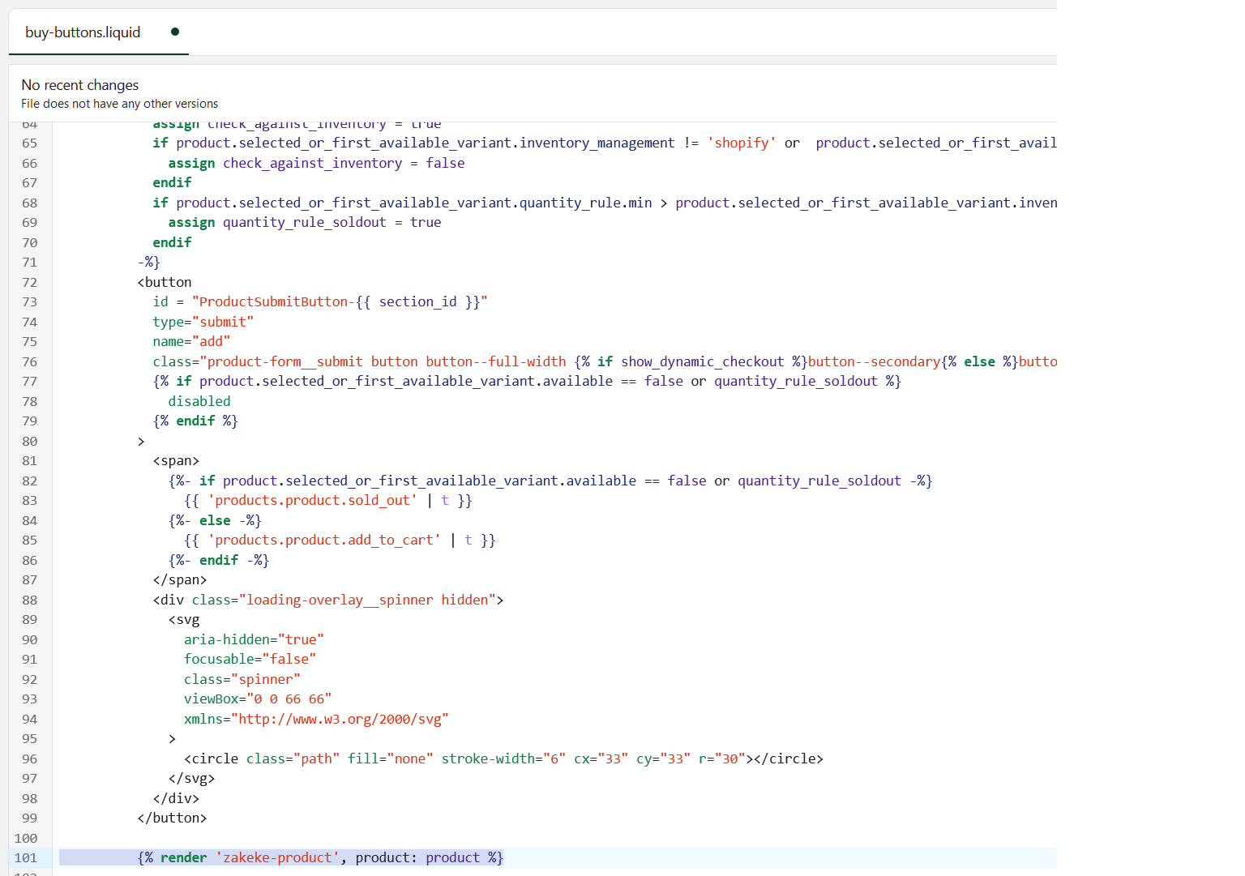Click '{% endif %}' on line 79

point(195,421)
